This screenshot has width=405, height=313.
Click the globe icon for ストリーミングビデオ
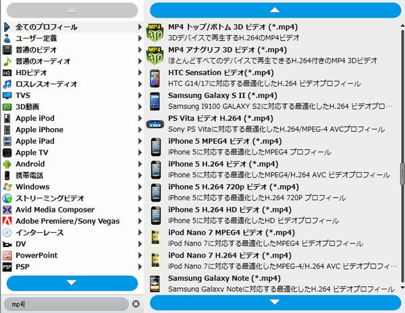(x=7, y=198)
